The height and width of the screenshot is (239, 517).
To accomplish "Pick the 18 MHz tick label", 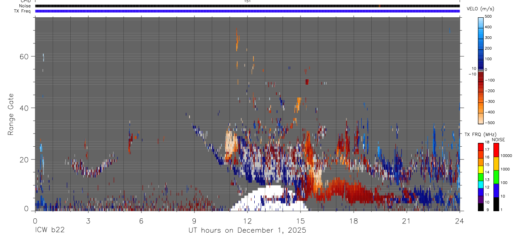I will coord(487,142).
